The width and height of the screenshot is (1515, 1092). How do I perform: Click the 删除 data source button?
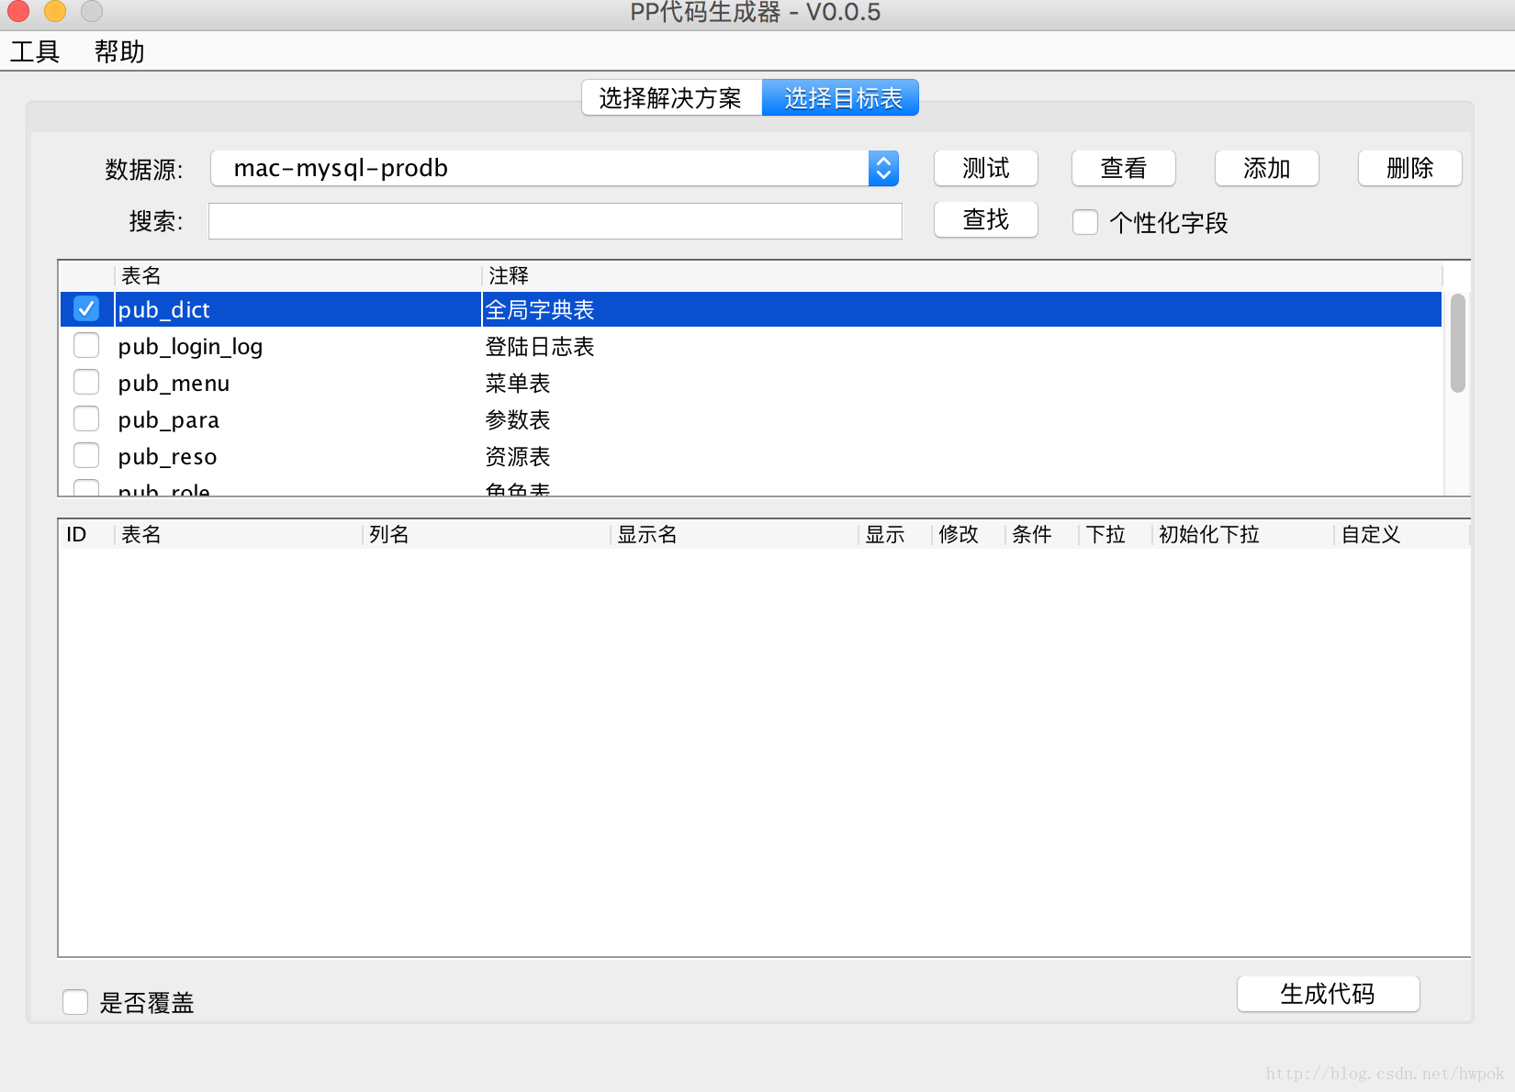[1410, 168]
